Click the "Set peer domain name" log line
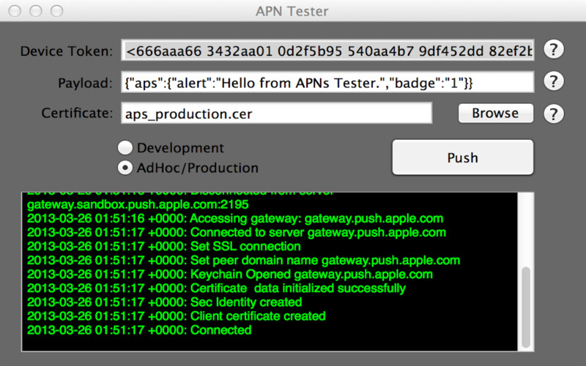The image size is (586, 366). point(244,261)
